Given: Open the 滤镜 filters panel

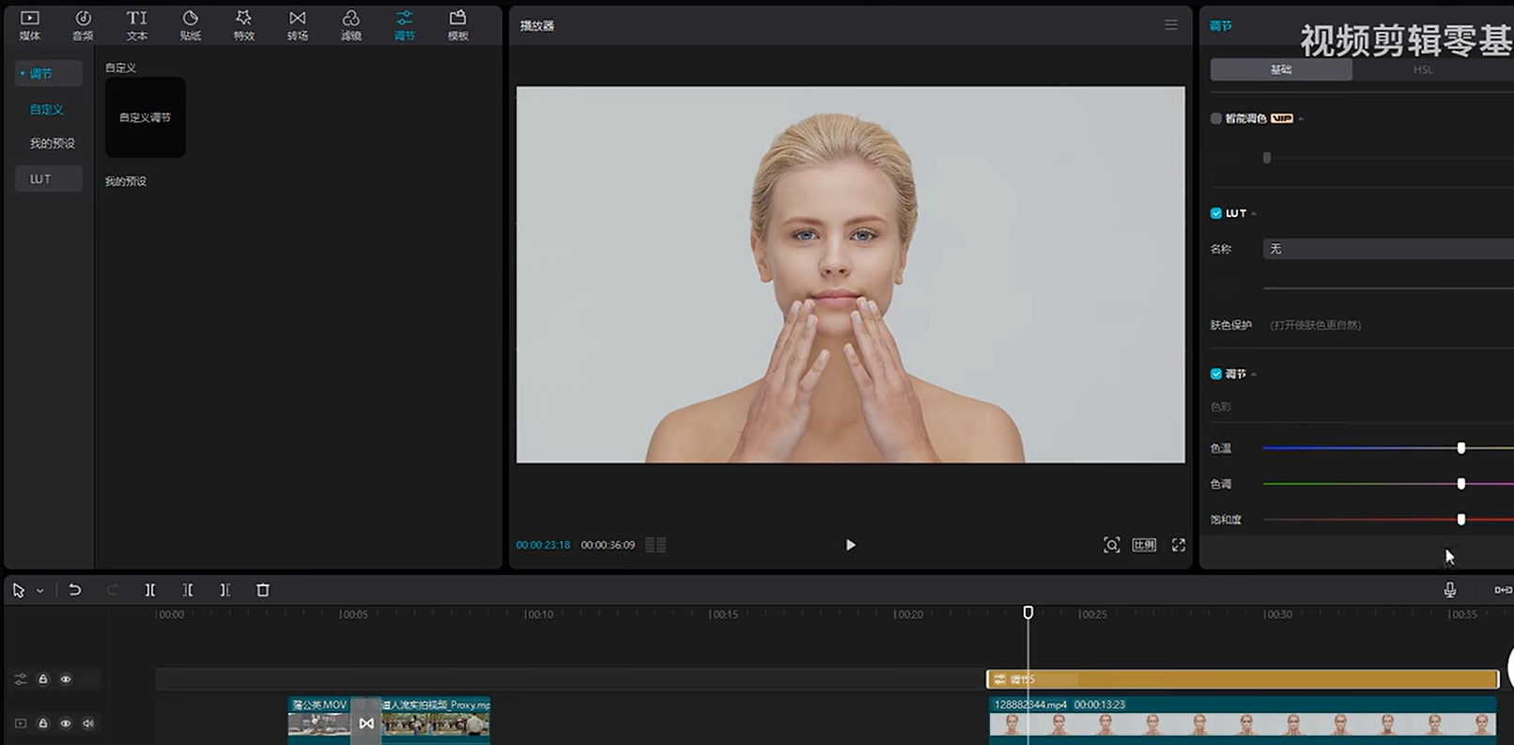Looking at the screenshot, I should 350,24.
